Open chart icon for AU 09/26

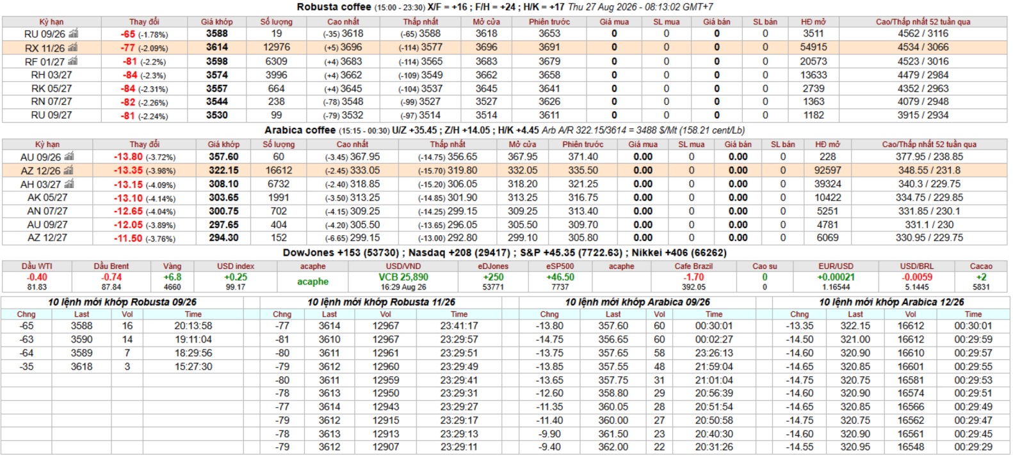click(69, 157)
